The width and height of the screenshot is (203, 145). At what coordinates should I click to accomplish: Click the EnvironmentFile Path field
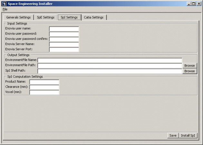(110, 66)
